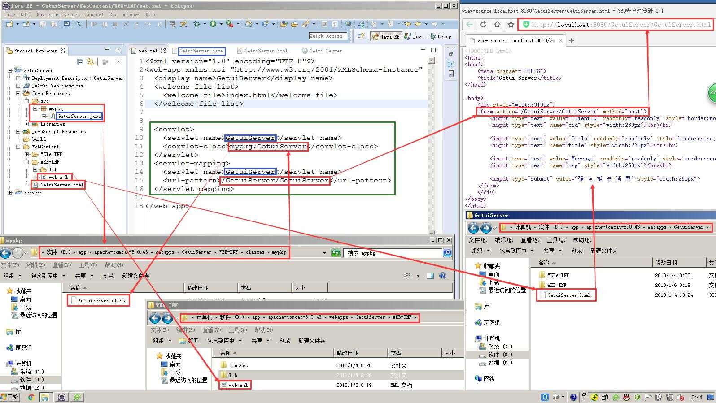Screen dimensions: 716x403
Task: Close the Project Explorer view
Action: tap(63, 51)
